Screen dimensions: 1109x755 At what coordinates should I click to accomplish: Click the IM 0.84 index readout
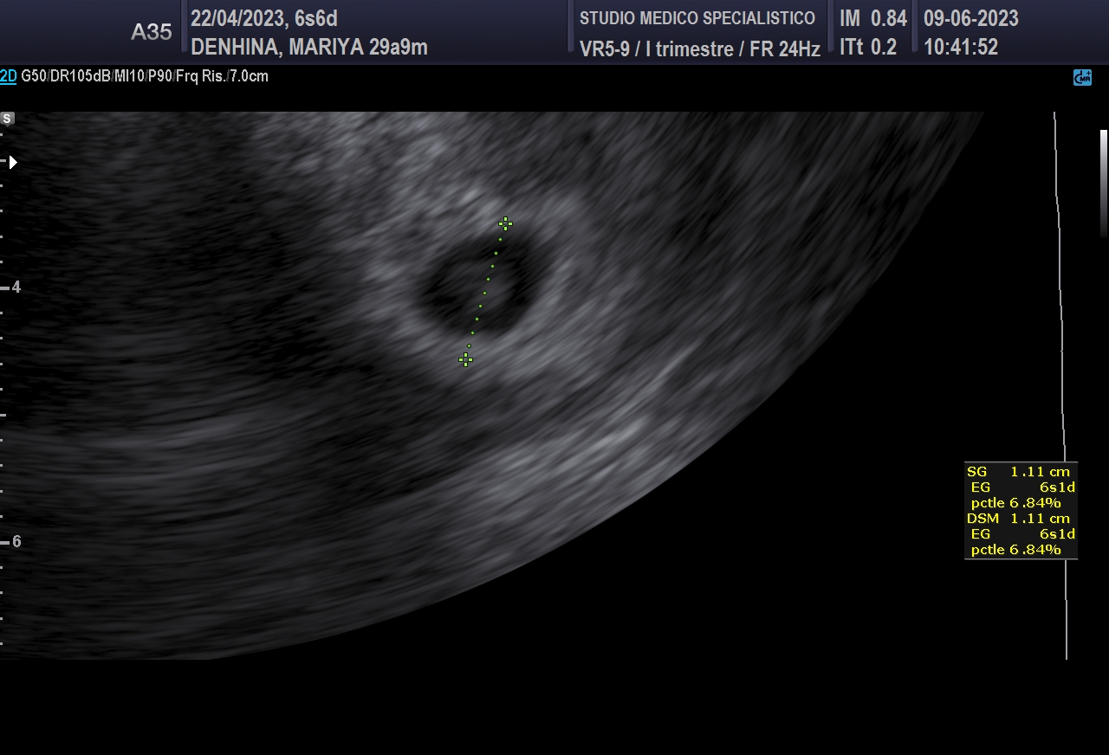(872, 18)
